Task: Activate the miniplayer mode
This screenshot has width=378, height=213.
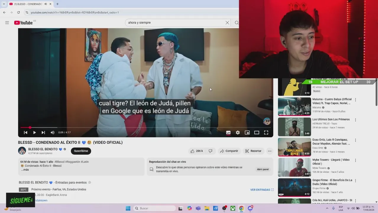Action: (247, 133)
